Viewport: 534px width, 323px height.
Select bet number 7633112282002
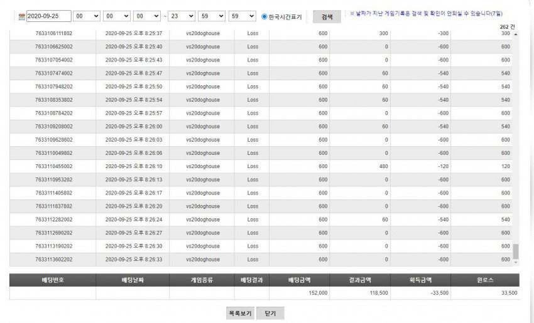[54, 220]
